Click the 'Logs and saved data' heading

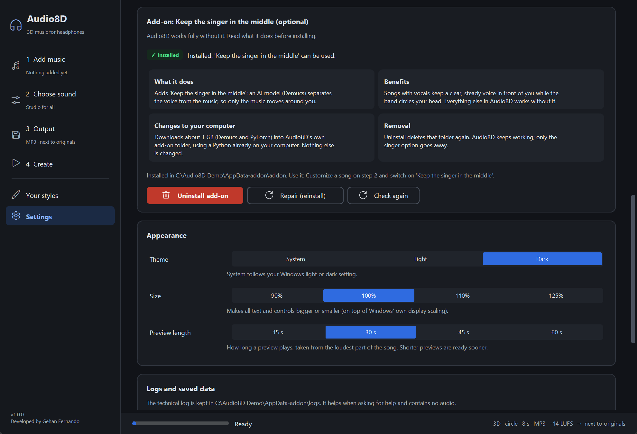coord(180,389)
